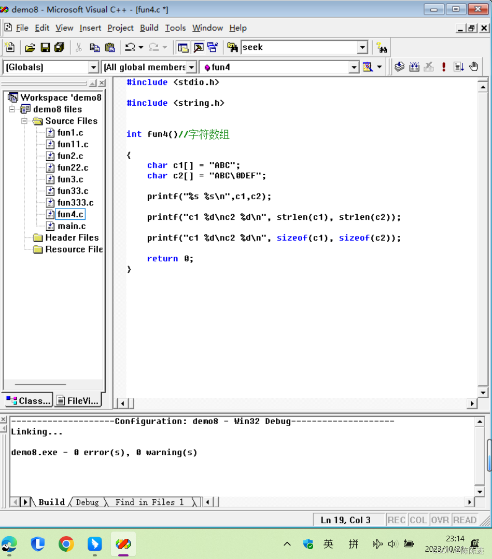The width and height of the screenshot is (492, 559).
Task: Click the red Execute Program icon
Action: tap(444, 67)
